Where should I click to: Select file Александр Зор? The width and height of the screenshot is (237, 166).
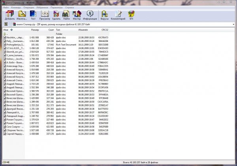click(15, 66)
